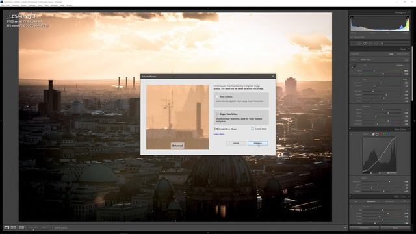416x234 pixels.
Task: Collapse the Tone Curve panel
Action: pos(409,129)
